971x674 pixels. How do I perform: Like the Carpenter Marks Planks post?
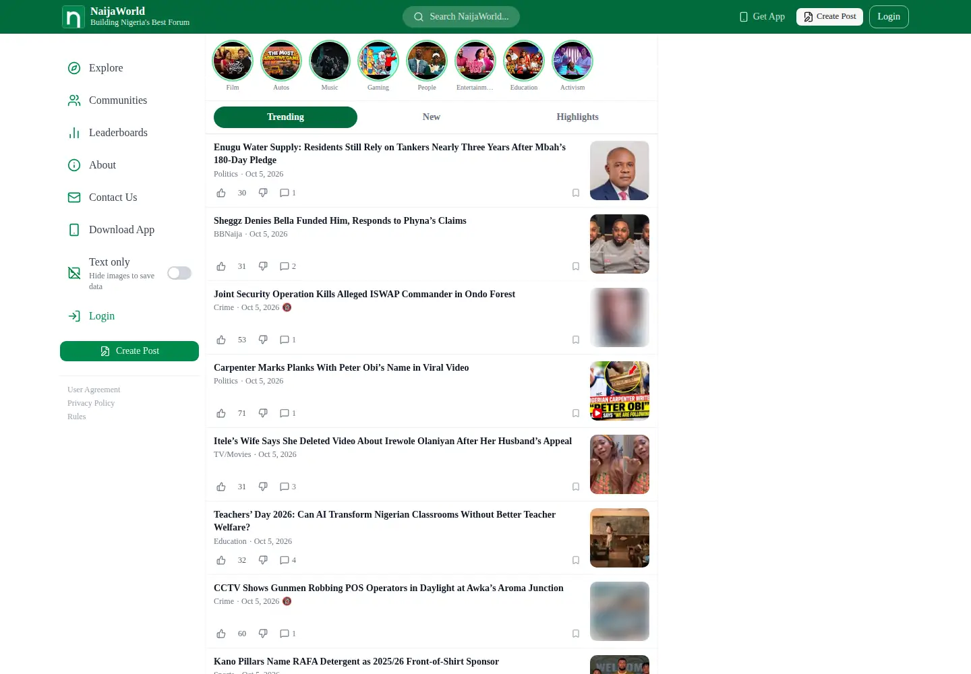[221, 413]
